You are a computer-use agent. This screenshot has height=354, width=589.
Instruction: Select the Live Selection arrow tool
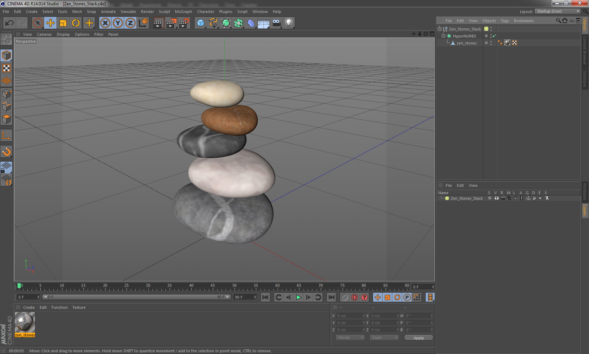pos(38,23)
